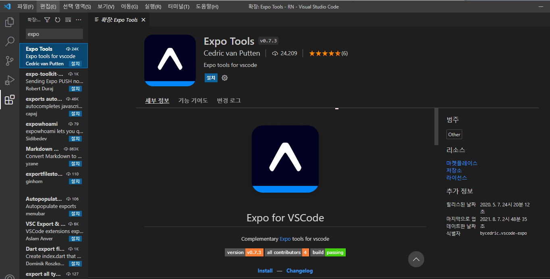Open the 저장소 resource link
This screenshot has height=279, width=550.
click(454, 171)
